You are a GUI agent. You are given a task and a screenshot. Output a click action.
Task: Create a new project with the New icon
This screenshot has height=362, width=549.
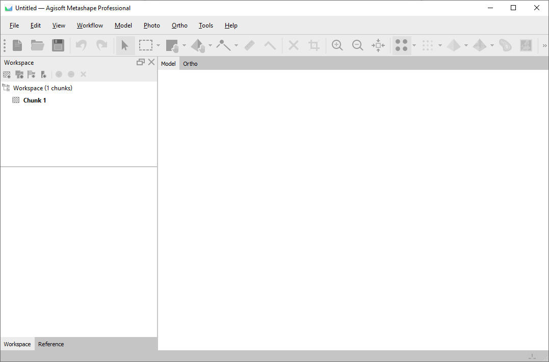click(x=17, y=45)
